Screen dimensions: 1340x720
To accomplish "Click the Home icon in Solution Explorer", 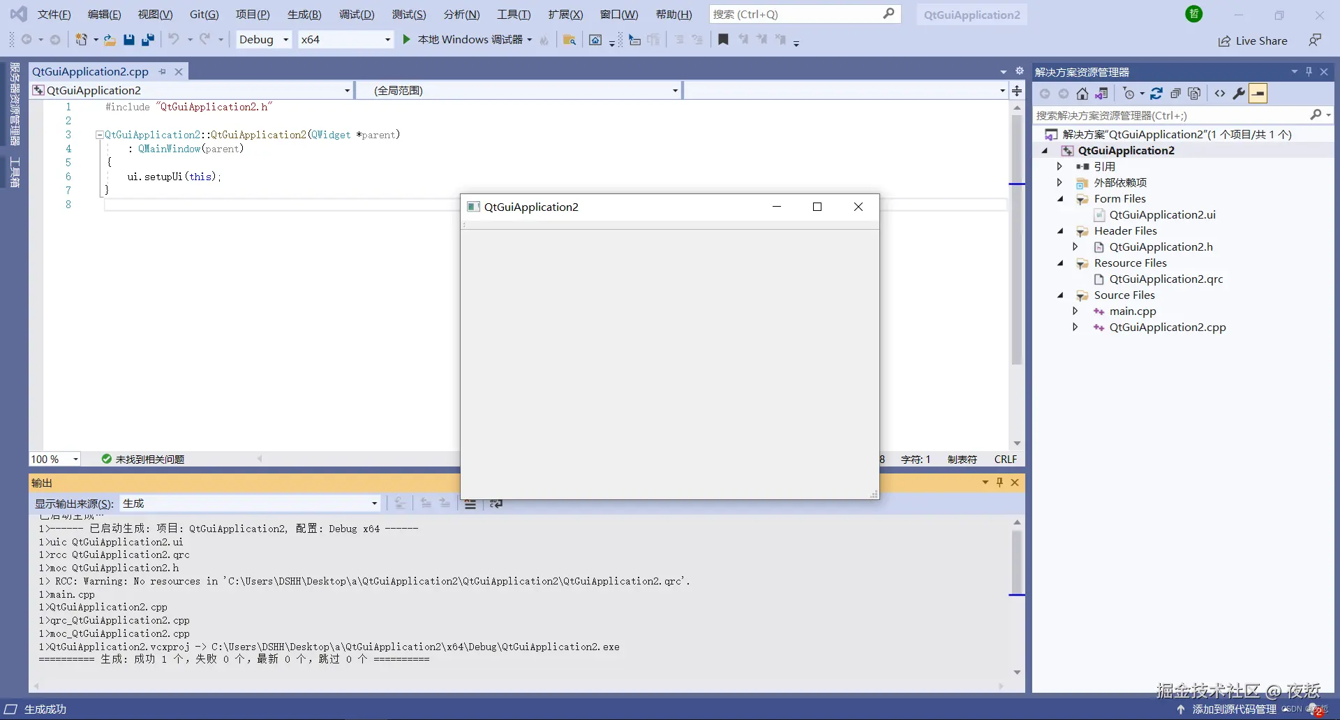I will click(x=1082, y=94).
